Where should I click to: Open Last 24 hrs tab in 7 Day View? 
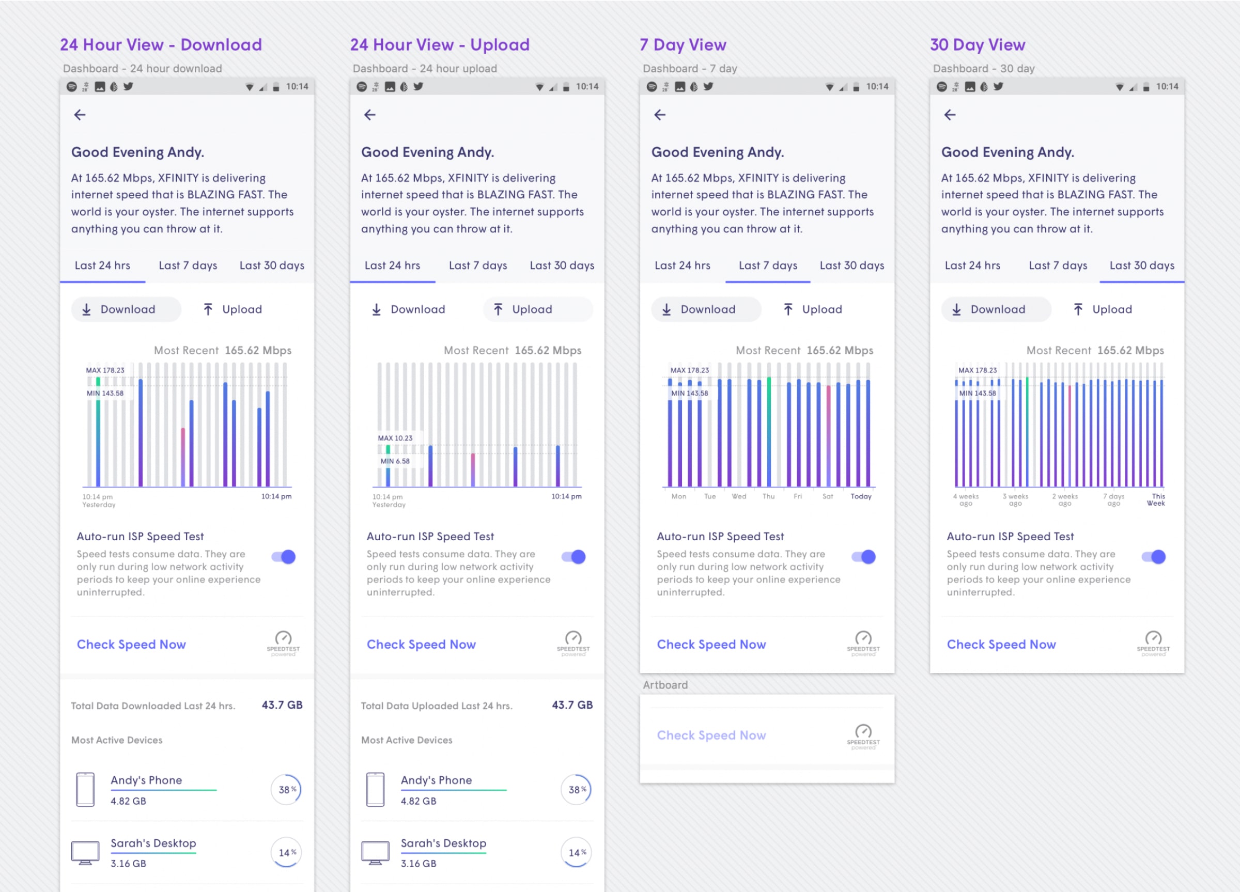683,265
